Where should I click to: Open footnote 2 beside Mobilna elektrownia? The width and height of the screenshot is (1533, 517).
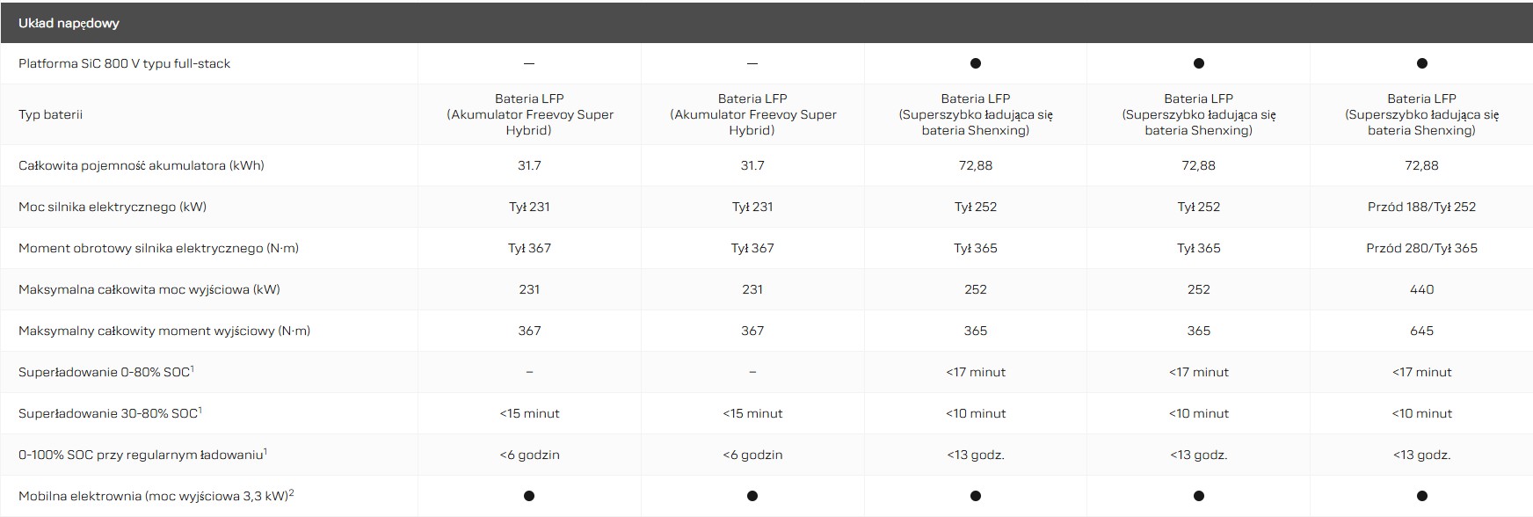pos(291,492)
